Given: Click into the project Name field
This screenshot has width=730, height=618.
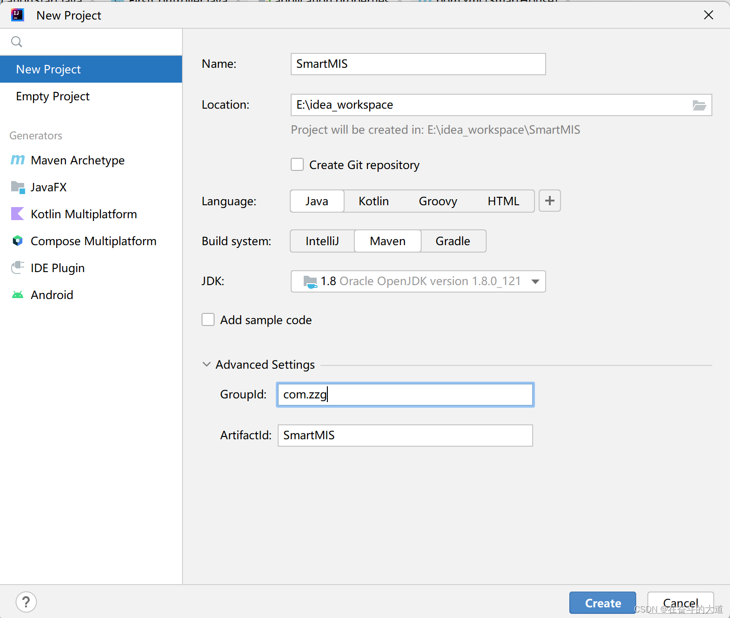Looking at the screenshot, I should (418, 64).
